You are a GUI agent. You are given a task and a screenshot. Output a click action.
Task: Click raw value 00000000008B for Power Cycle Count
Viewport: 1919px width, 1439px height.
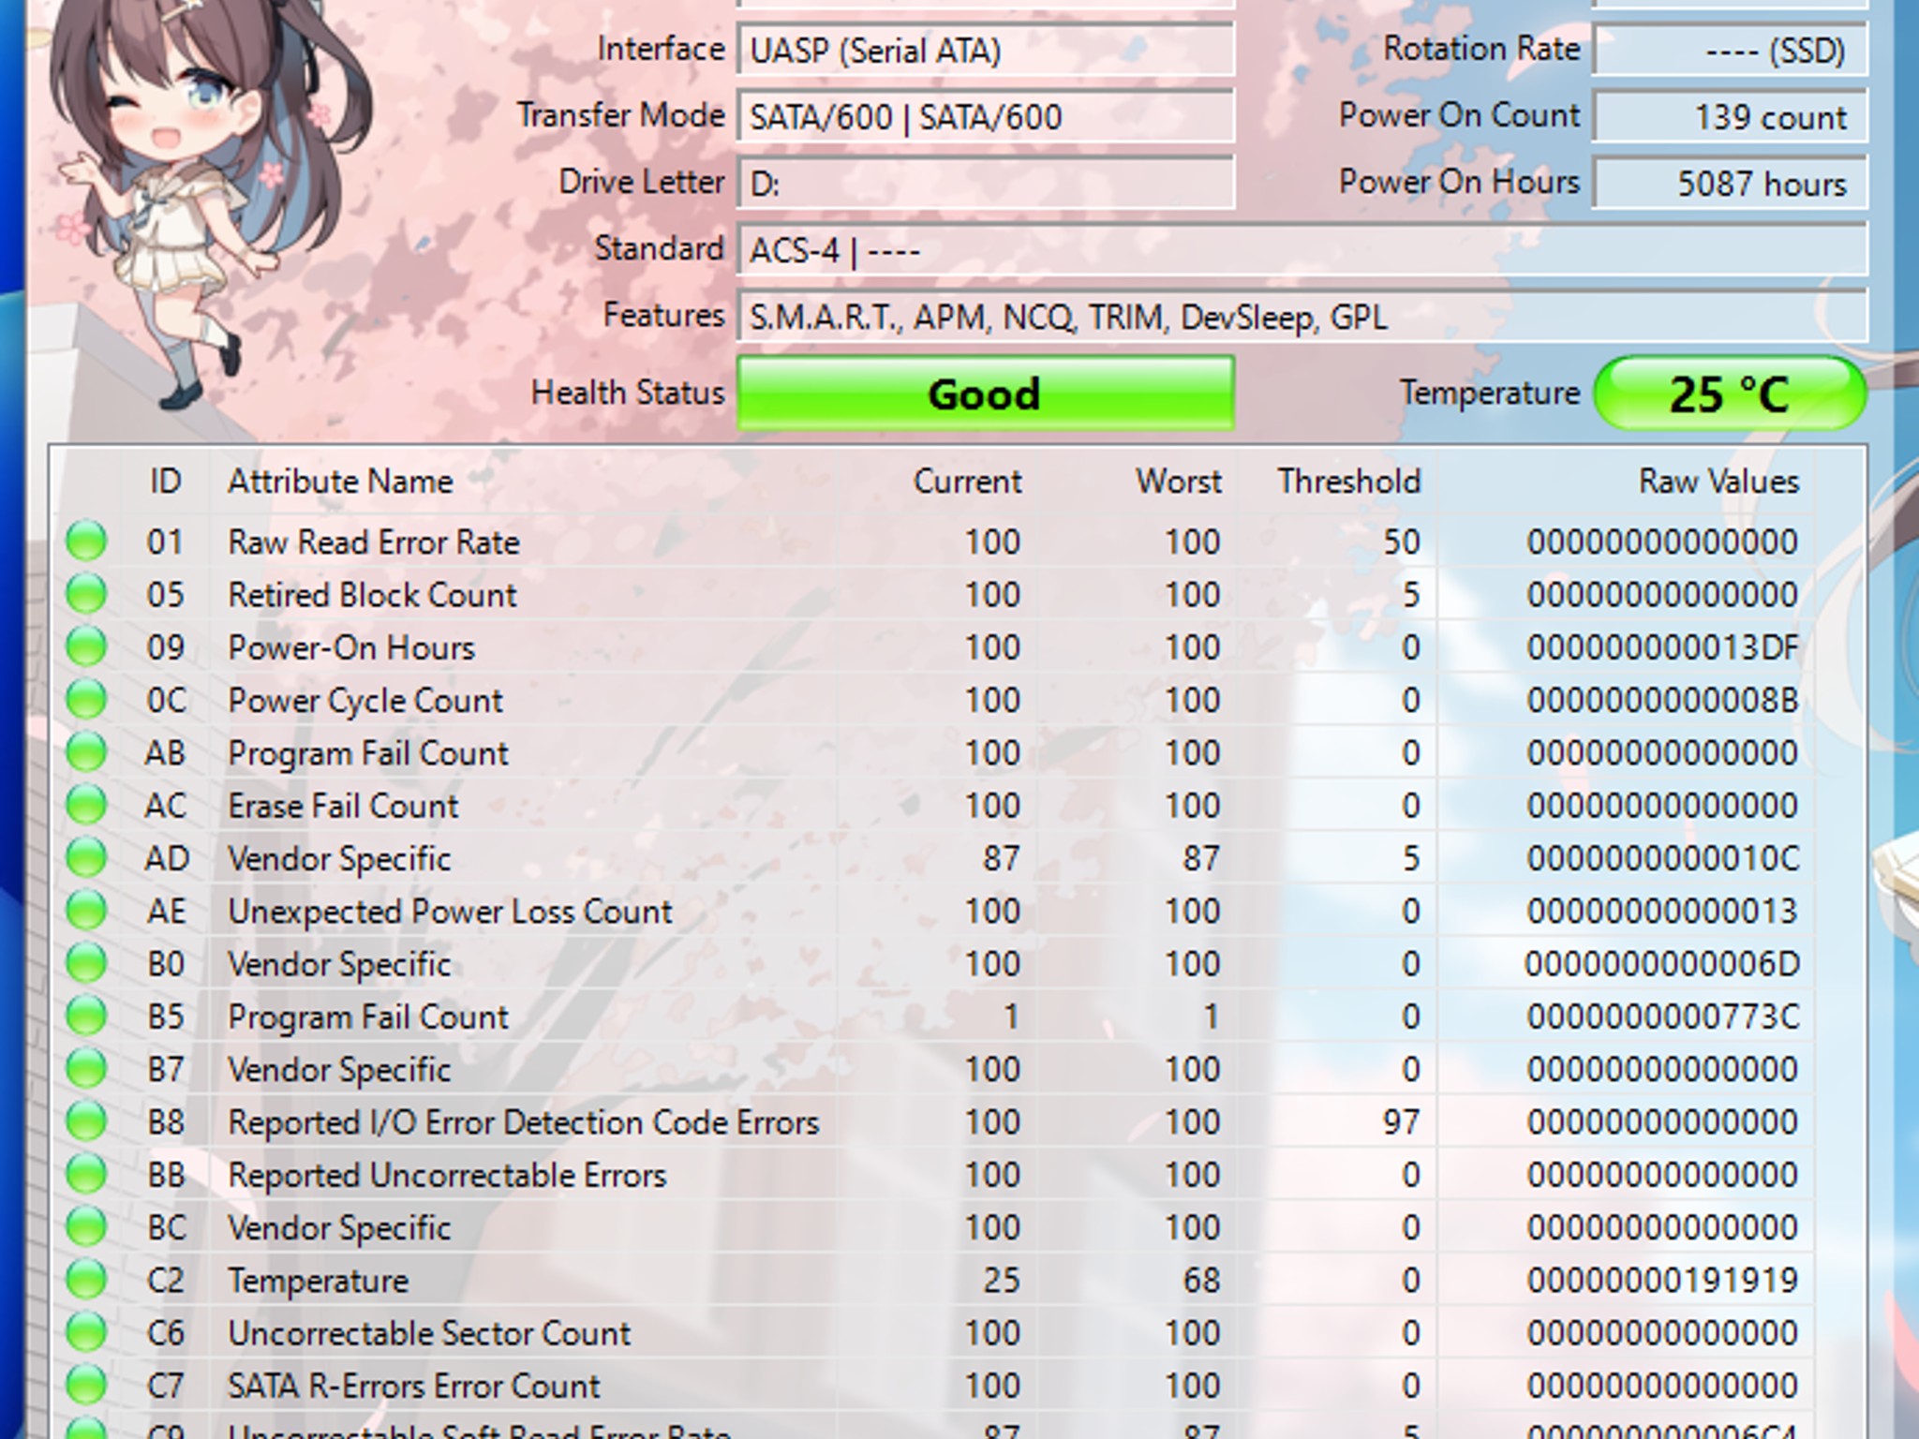click(x=1663, y=700)
